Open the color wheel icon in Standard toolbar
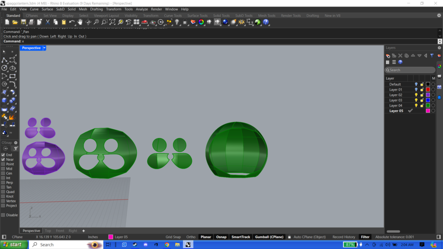443x249 pixels. (201, 22)
